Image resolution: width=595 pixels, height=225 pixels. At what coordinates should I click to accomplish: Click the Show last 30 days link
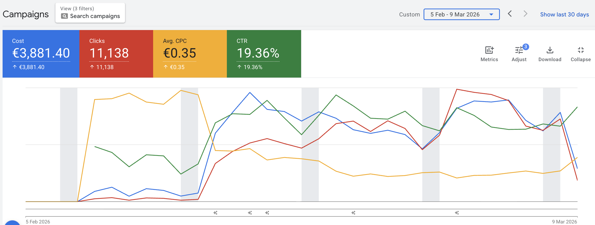pos(564,14)
